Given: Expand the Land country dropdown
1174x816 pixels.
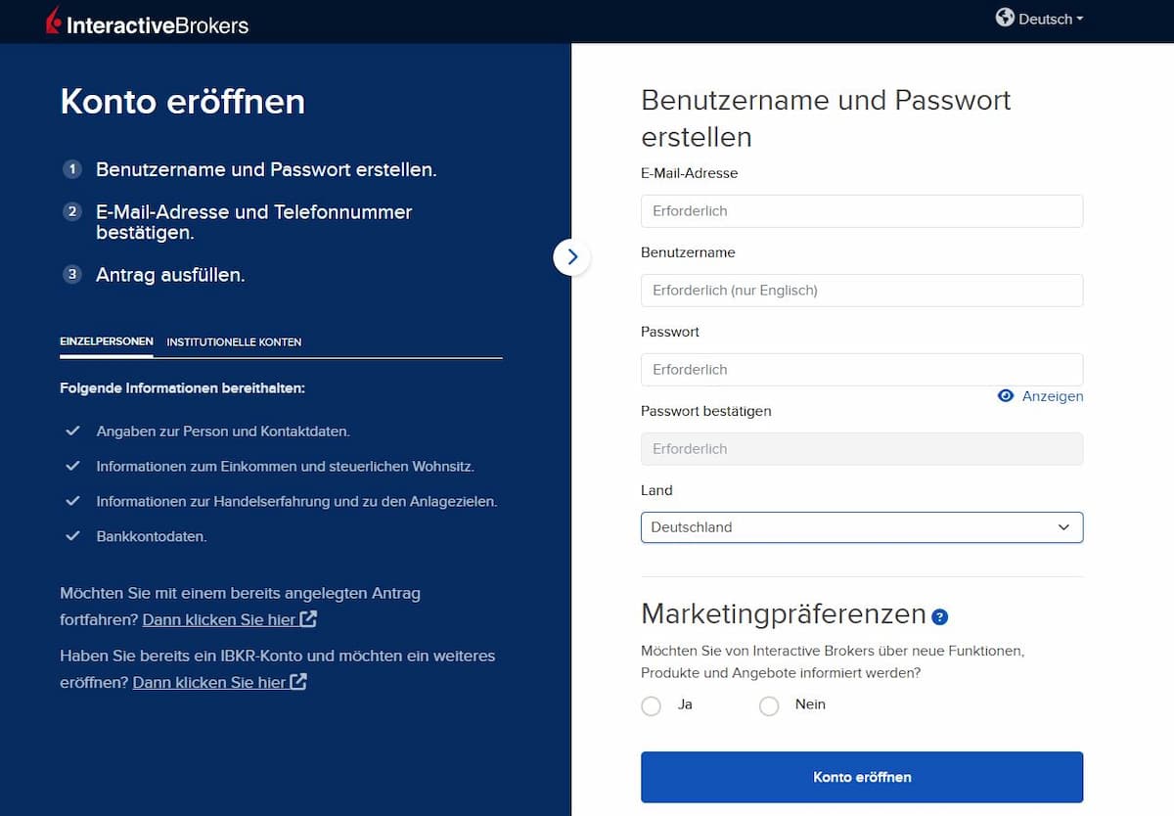Looking at the screenshot, I should click(862, 527).
